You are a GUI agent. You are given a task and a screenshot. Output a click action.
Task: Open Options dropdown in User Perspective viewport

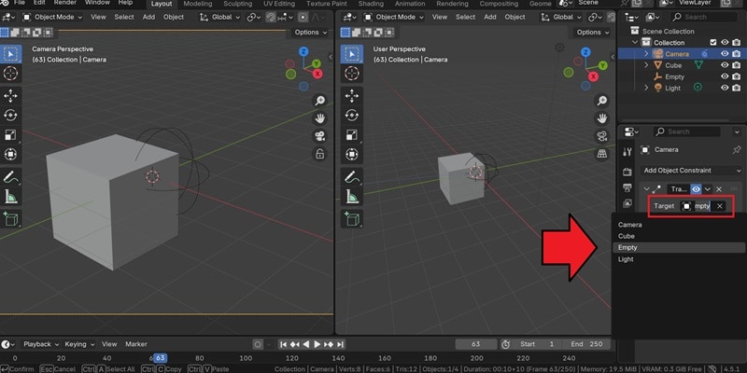592,33
